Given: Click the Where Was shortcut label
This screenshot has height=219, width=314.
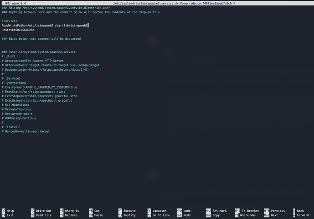Looking at the screenshot, I should pos(248,215).
